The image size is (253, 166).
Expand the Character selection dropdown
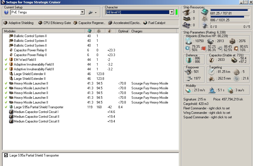pos(172,12)
